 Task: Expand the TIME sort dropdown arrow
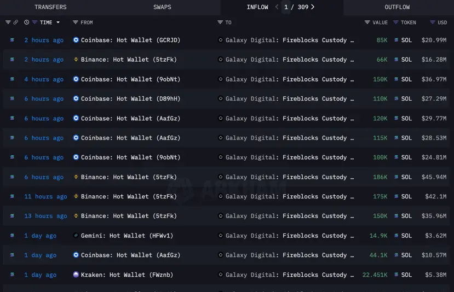point(58,22)
